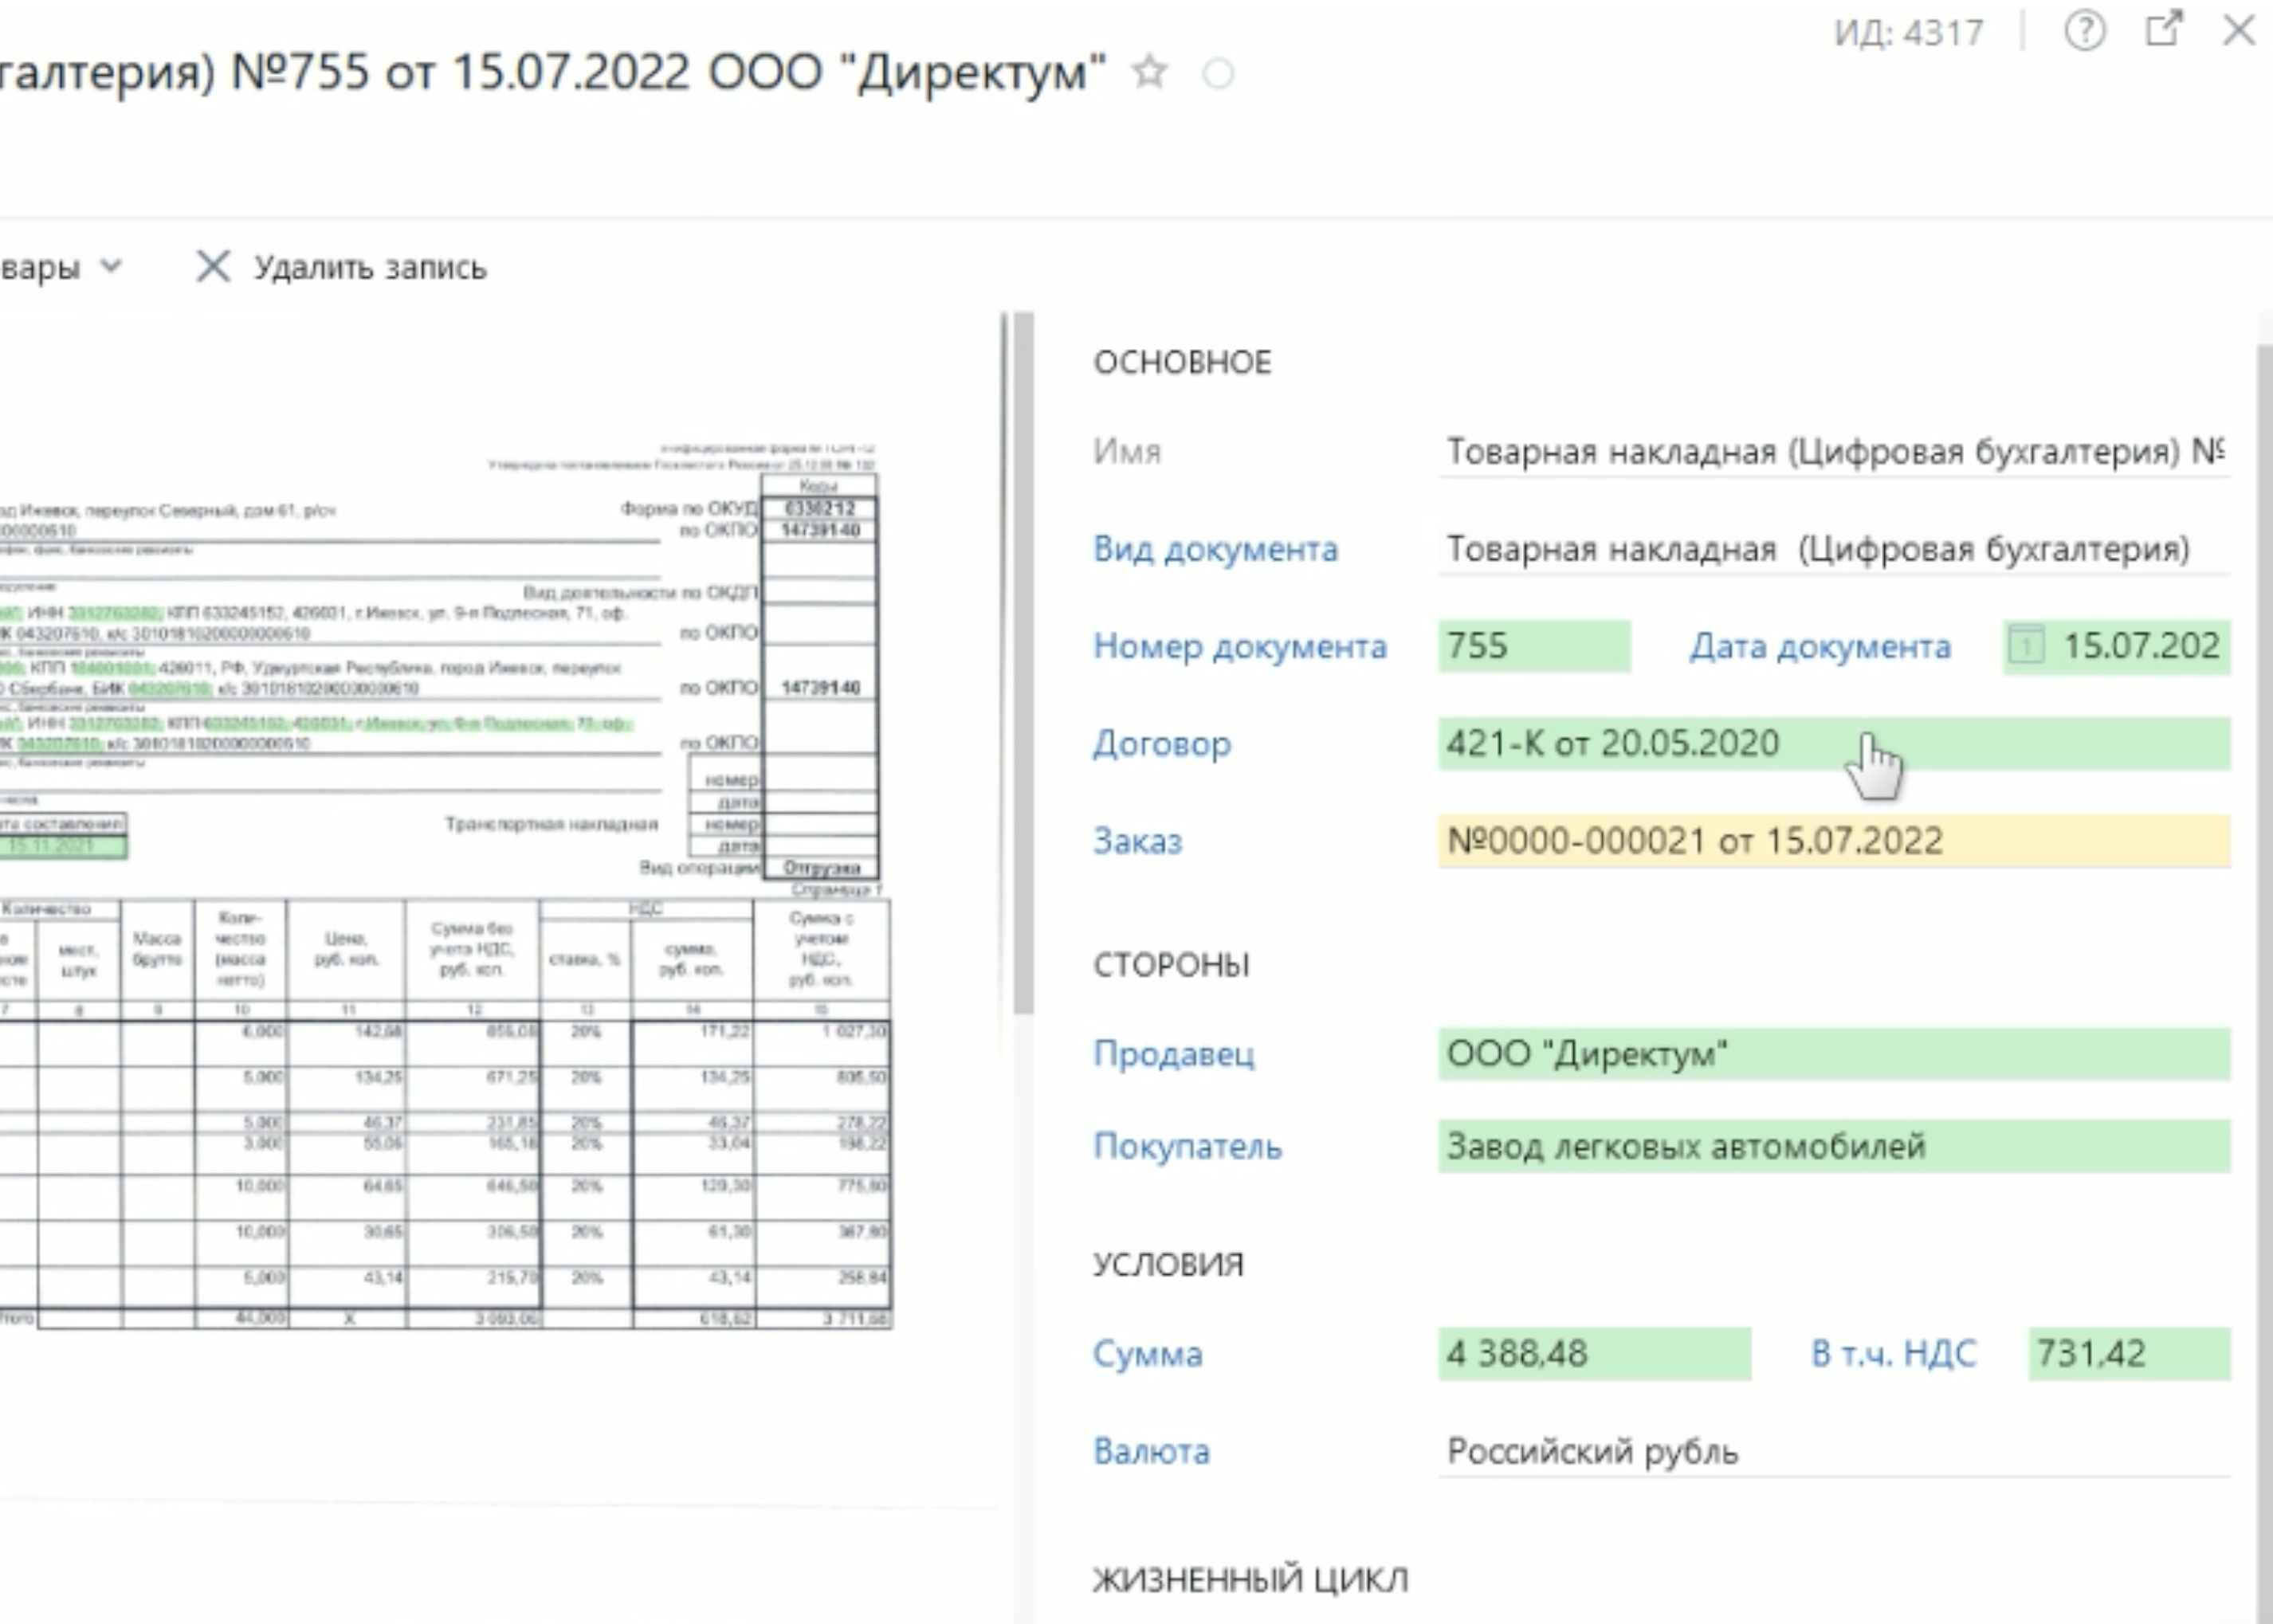The image size is (2273, 1624).
Task: Click the highlighted date cell in the scan
Action: click(63, 846)
